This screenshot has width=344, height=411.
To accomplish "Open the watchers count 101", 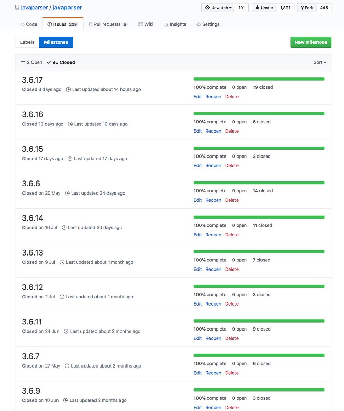I will point(242,8).
